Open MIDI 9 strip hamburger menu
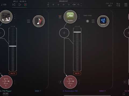 pyautogui.click(x=93, y=21)
